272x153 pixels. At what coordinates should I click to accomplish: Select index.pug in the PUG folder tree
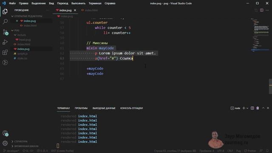coord(23,49)
